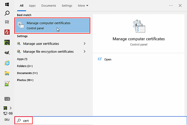Click Open in the preview pane

click(x=107, y=59)
